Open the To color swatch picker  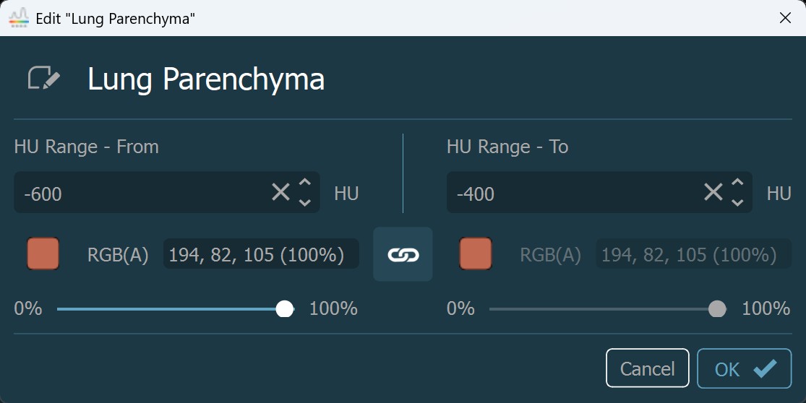coord(476,254)
